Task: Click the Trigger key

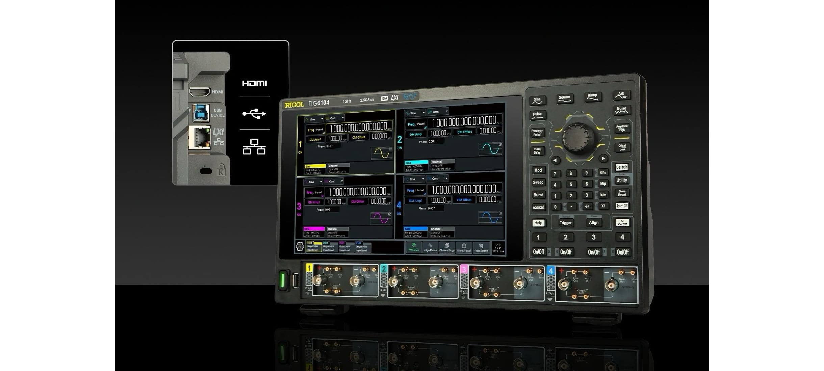Action: pos(566,223)
